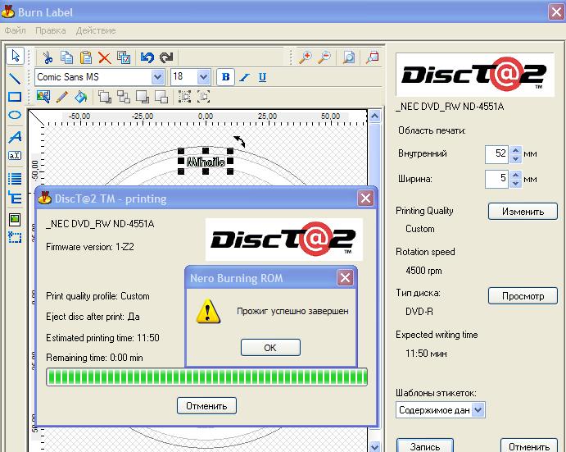Click the green printing progress bar
Viewport: 566px width, 452px height.
[207, 377]
